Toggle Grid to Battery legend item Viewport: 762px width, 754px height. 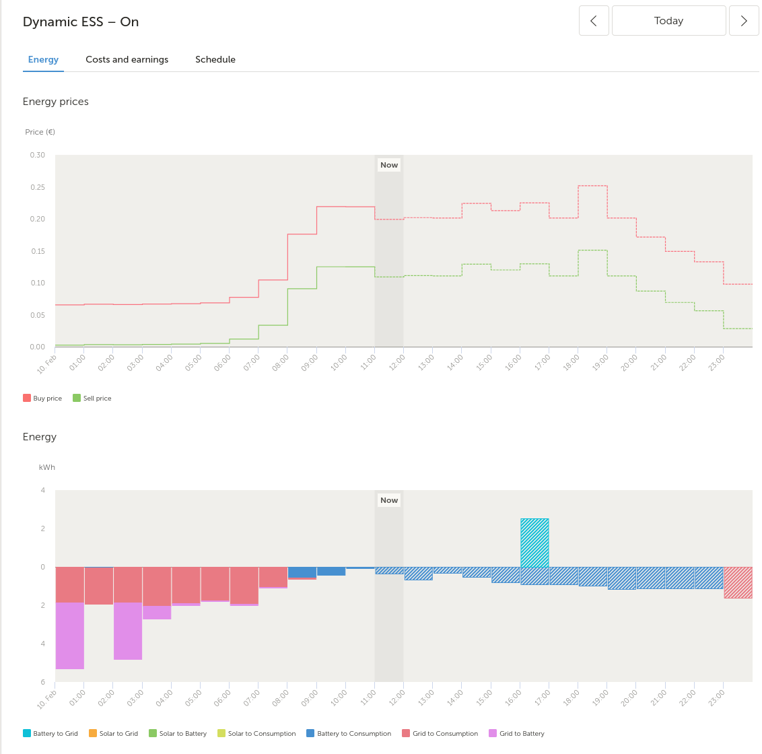tap(516, 734)
